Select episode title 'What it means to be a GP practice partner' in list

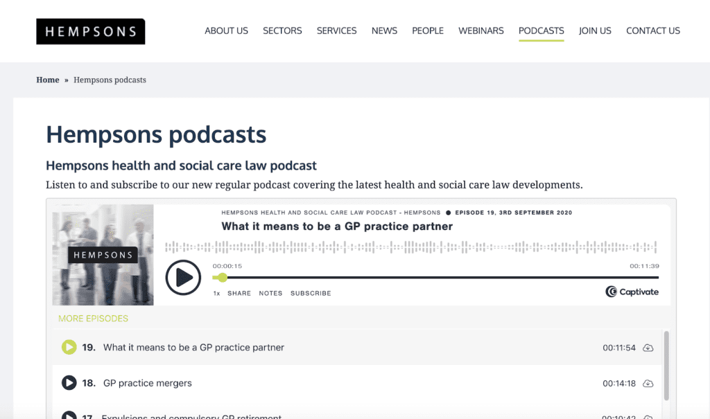(194, 348)
